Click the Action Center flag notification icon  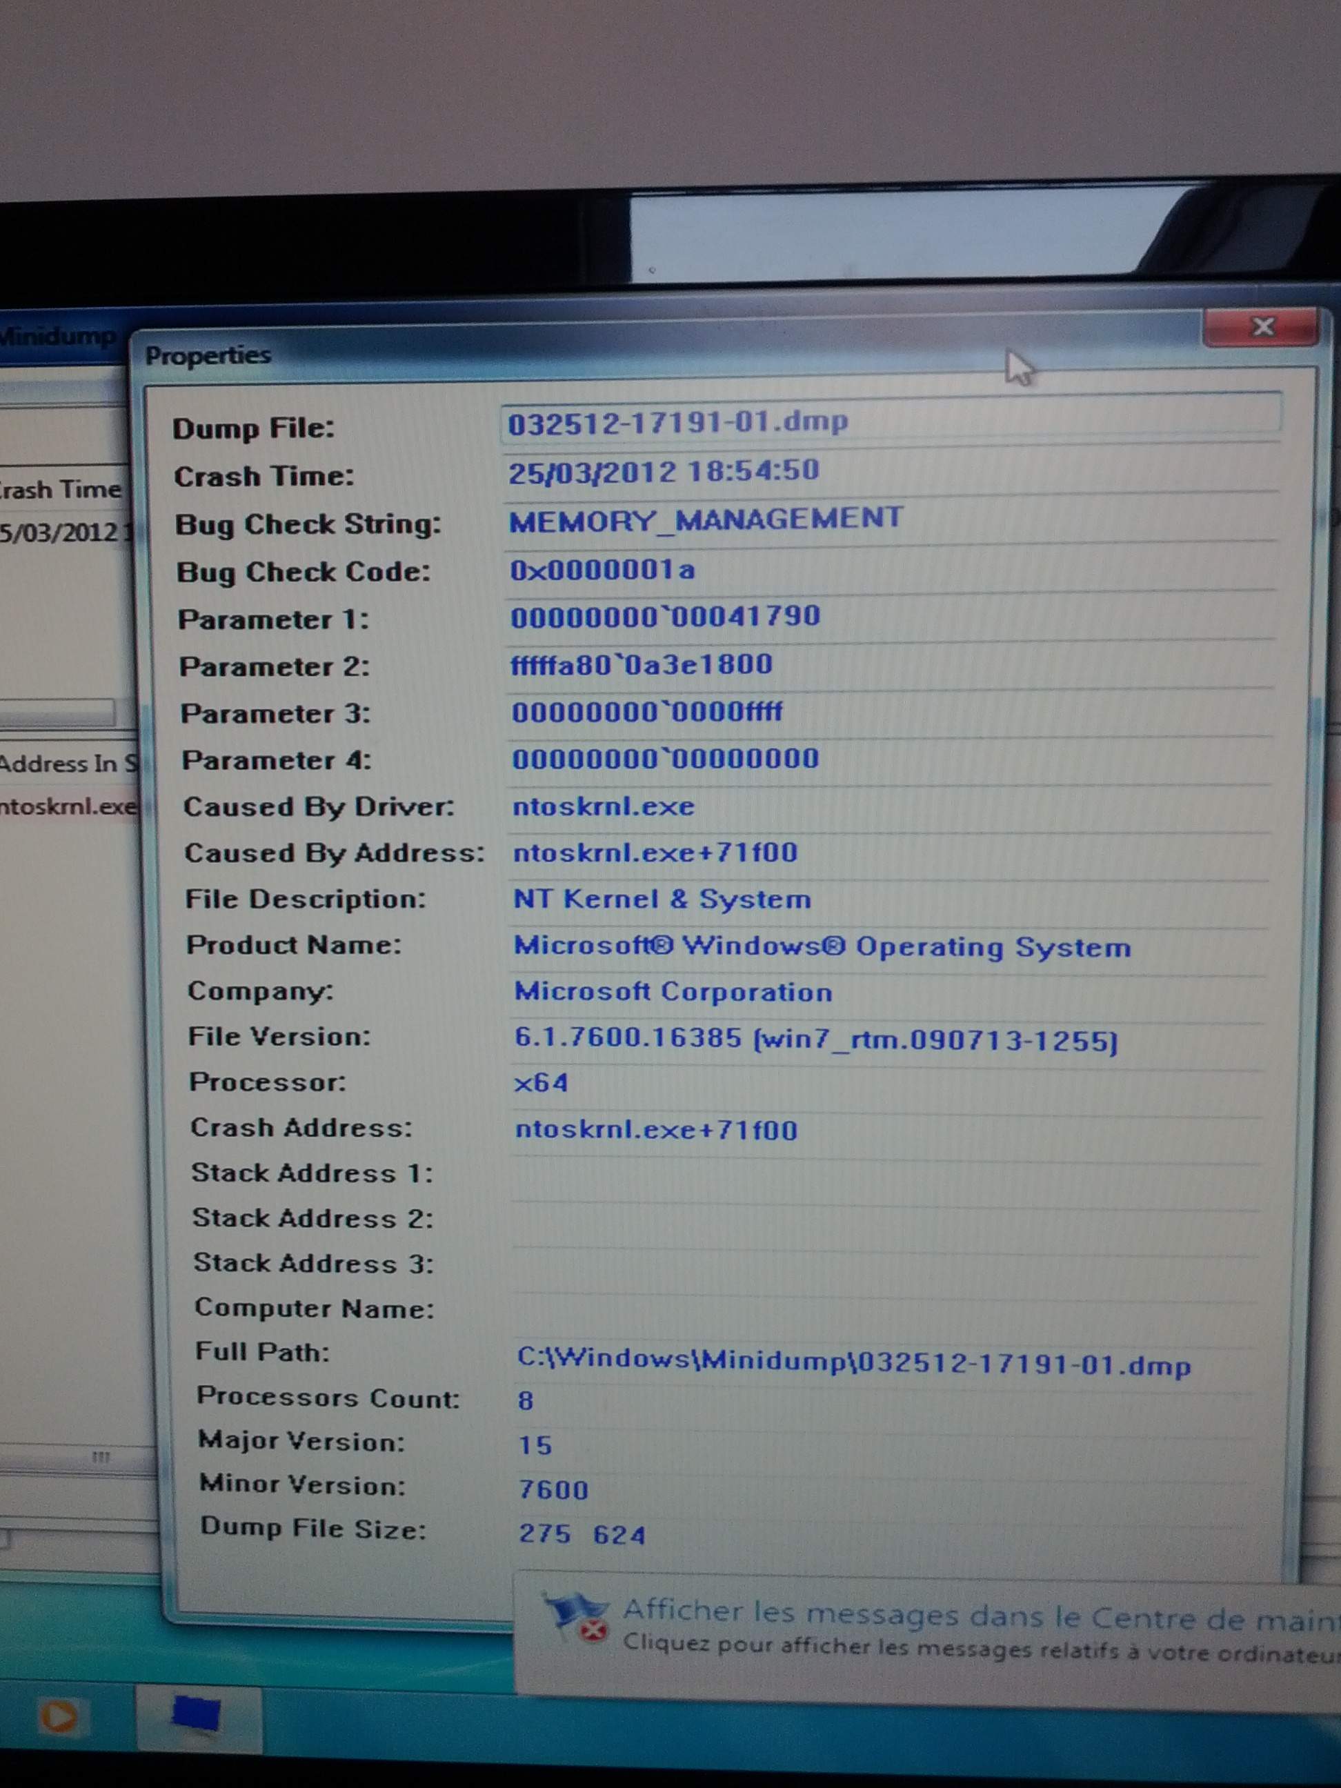tap(577, 1617)
